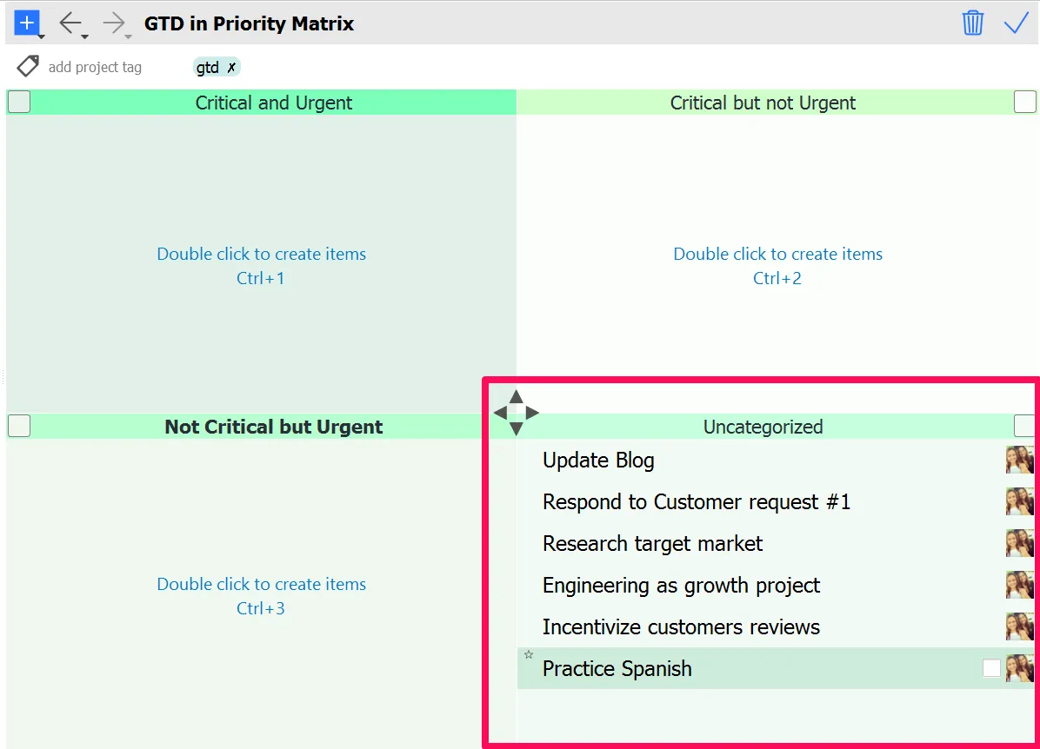Click the forward navigation arrow
1040x749 pixels.
click(x=111, y=23)
